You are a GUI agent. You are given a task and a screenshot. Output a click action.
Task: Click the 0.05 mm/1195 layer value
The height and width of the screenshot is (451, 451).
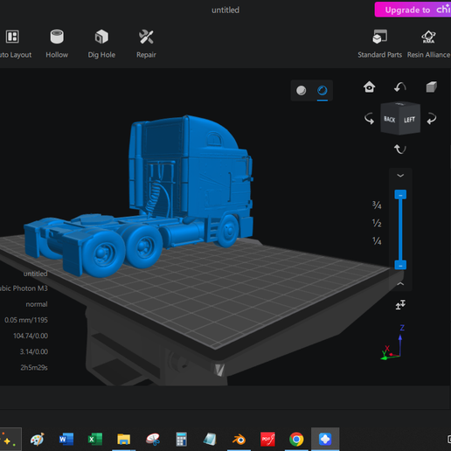(26, 320)
